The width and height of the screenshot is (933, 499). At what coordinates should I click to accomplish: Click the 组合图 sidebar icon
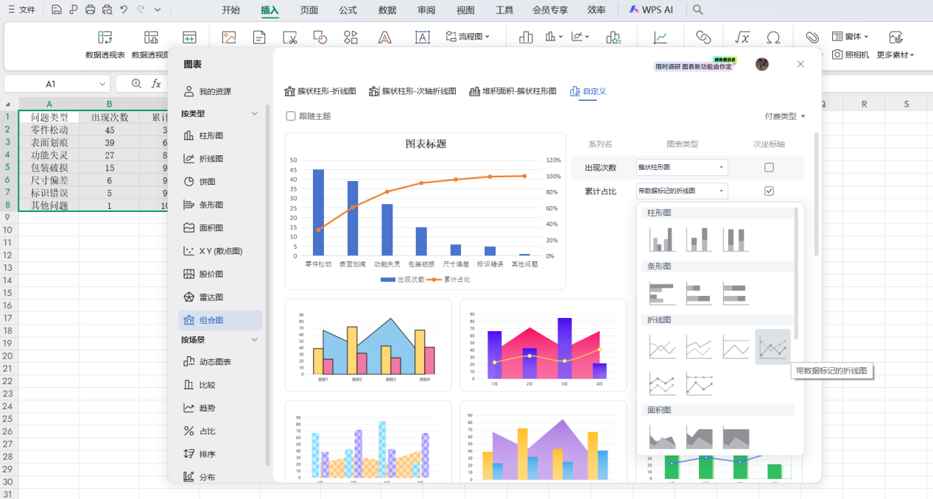coord(208,320)
